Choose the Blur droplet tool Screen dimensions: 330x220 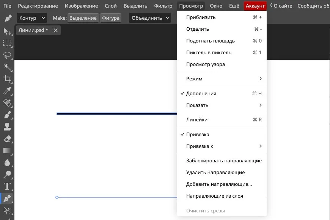[7, 163]
